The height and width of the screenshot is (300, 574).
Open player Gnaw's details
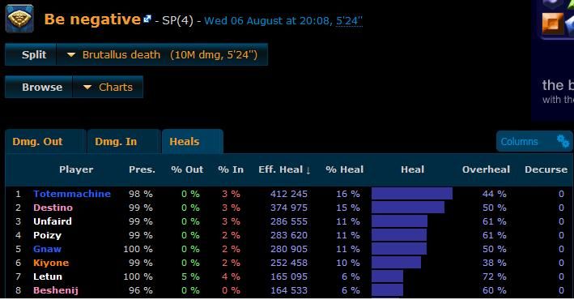tap(47, 249)
